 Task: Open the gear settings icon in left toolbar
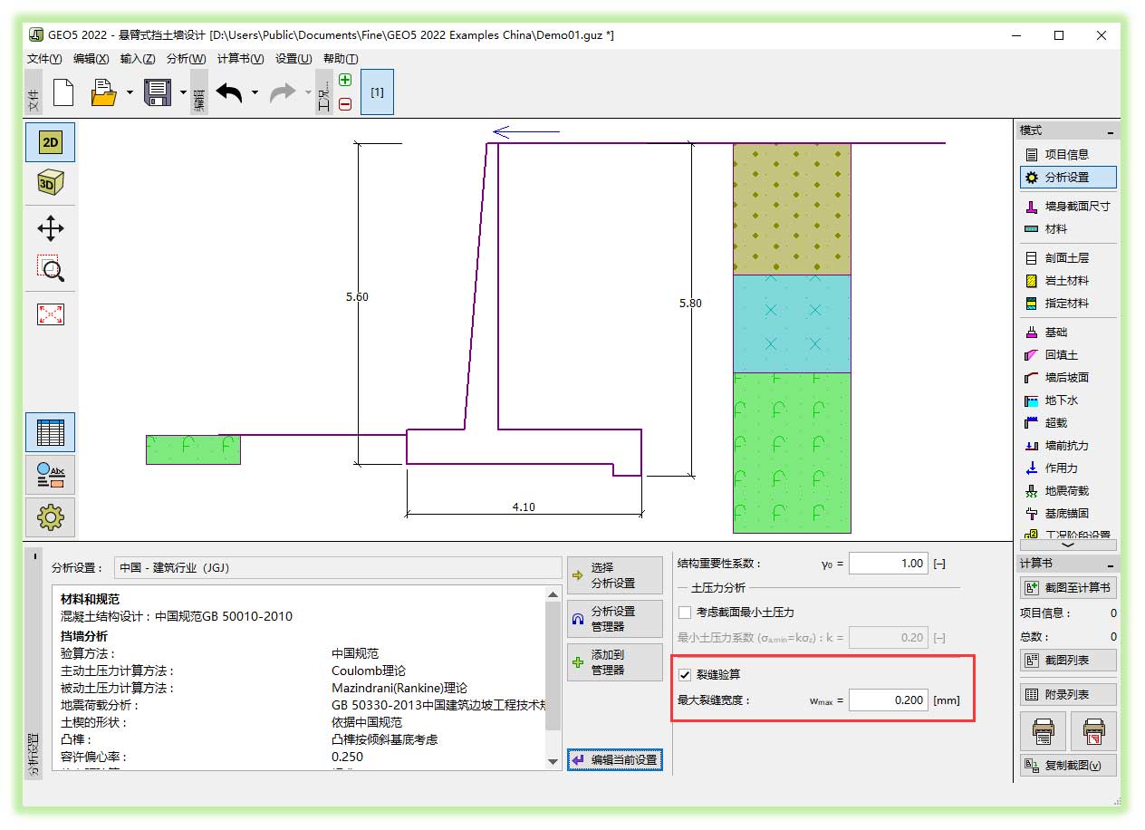click(50, 517)
